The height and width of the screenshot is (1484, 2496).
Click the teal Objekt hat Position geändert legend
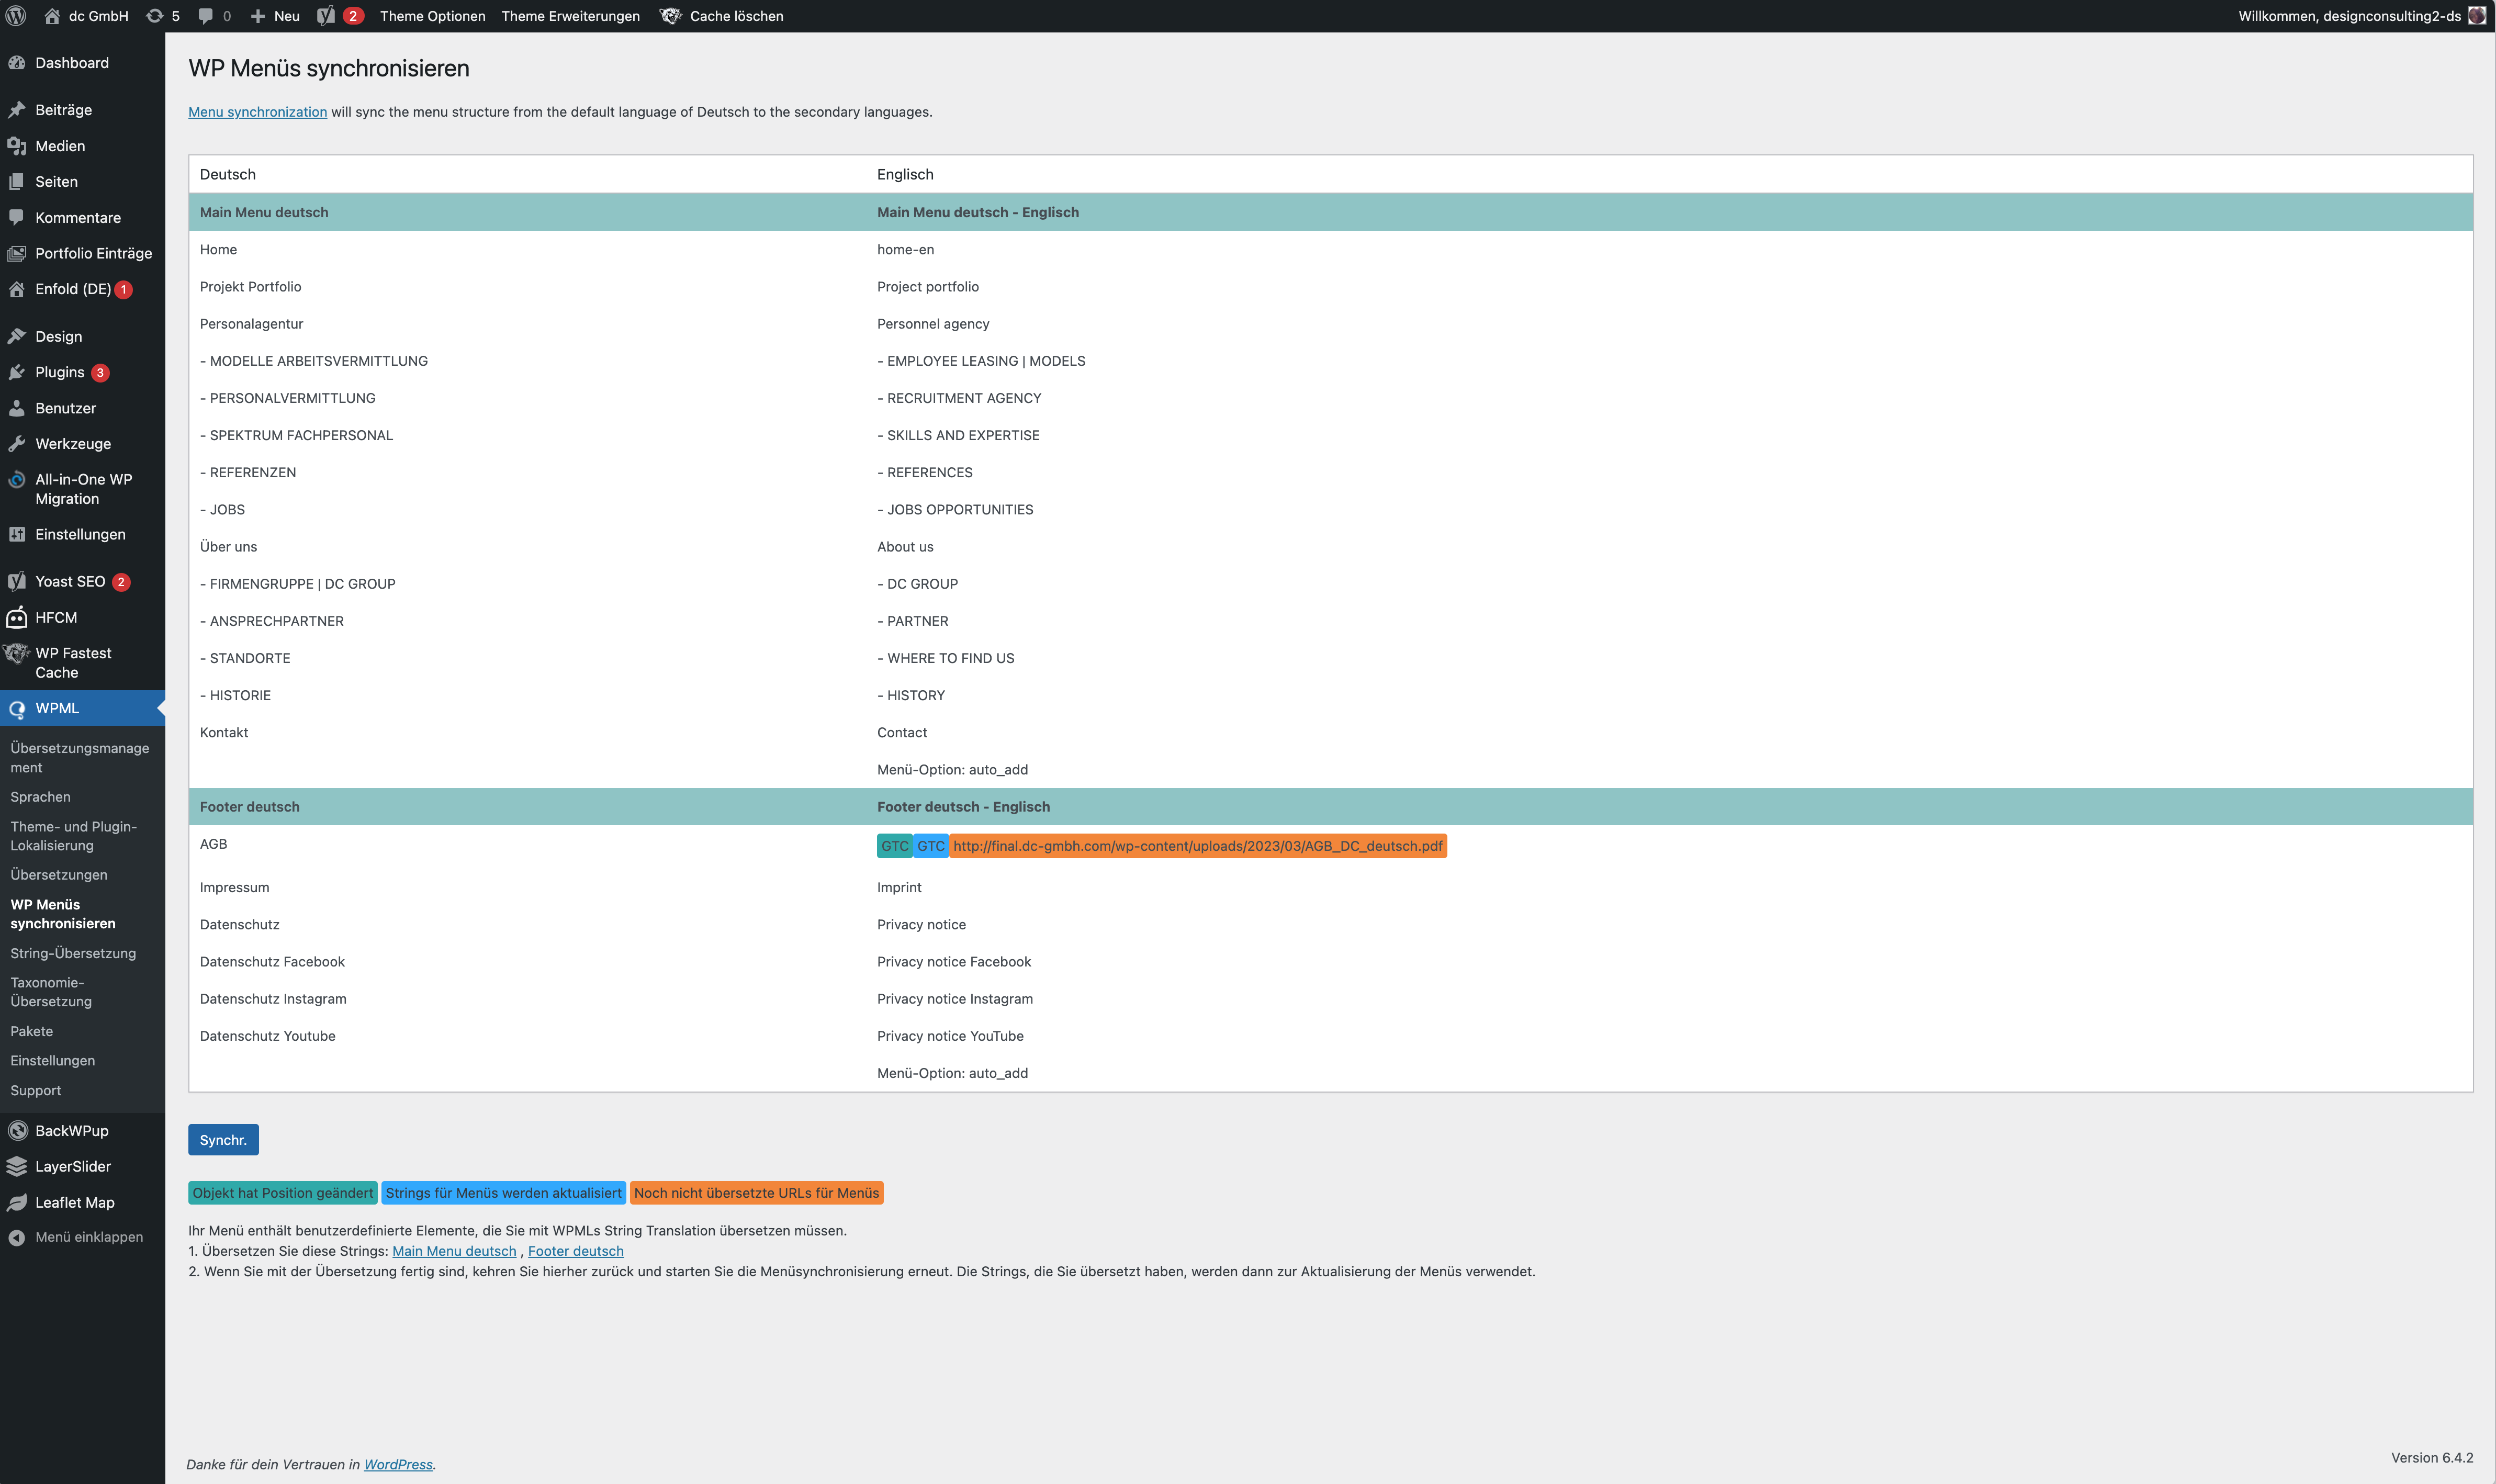pyautogui.click(x=283, y=1193)
